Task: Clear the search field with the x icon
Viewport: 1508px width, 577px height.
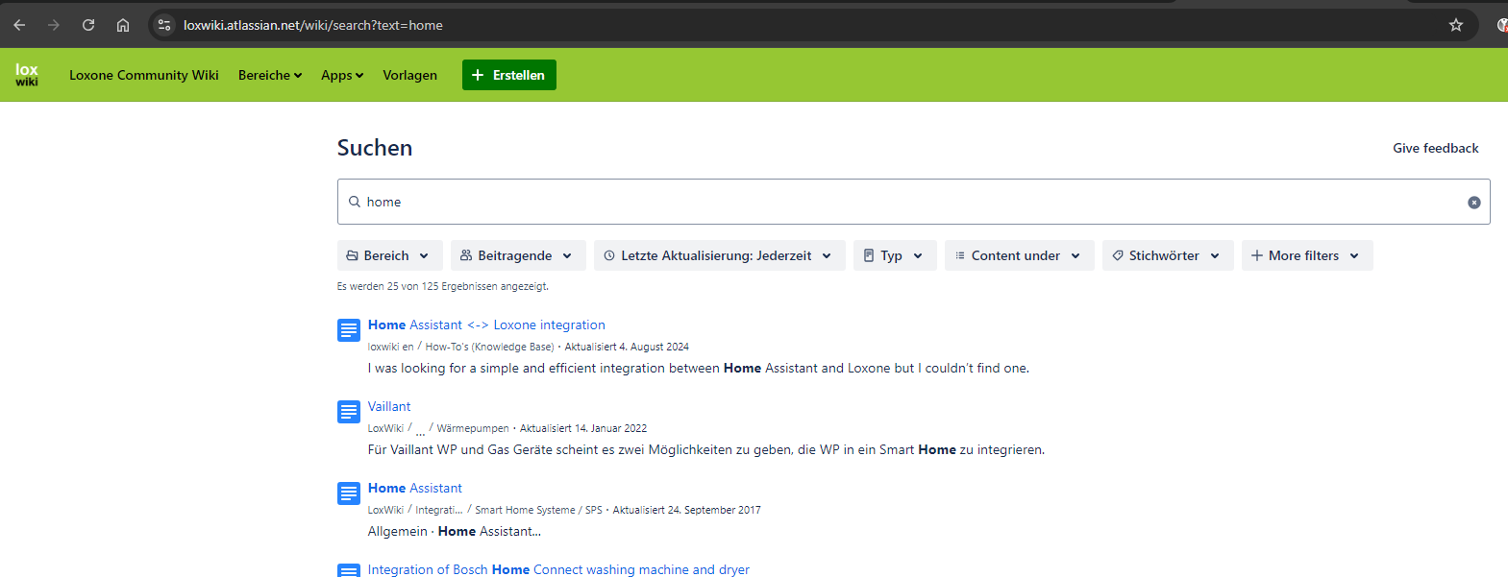Action: tap(1474, 203)
